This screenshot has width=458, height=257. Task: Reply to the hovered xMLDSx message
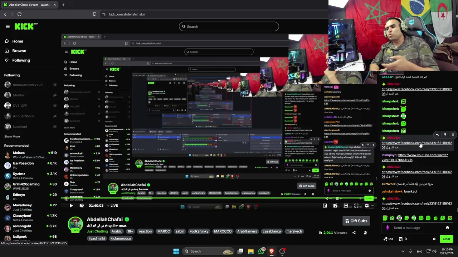tap(437, 135)
